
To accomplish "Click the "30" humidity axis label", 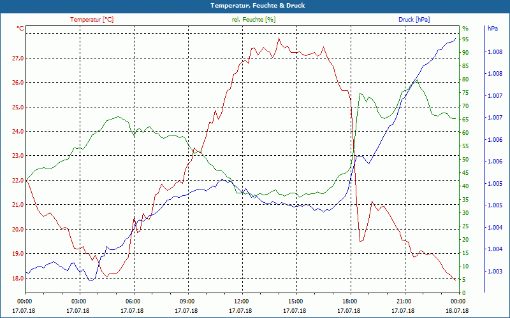I will pyautogui.click(x=465, y=213).
